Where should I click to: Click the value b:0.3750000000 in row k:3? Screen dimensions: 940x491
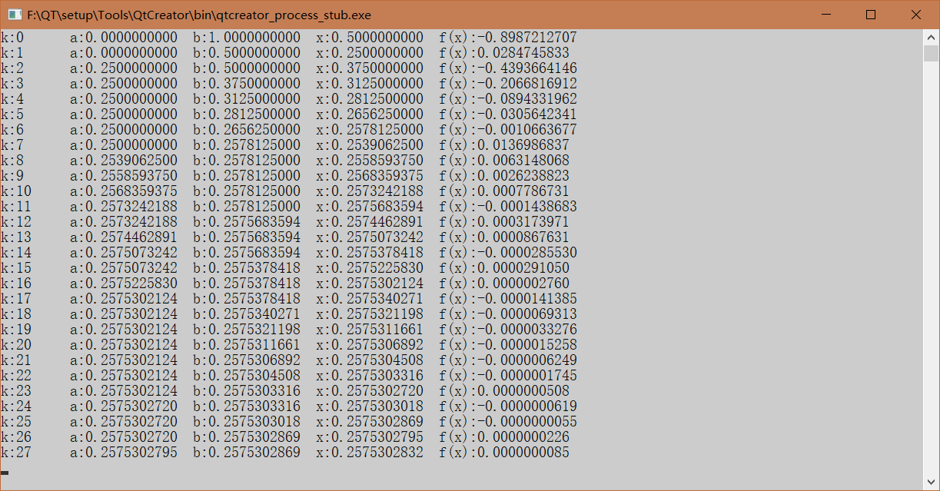tap(247, 84)
